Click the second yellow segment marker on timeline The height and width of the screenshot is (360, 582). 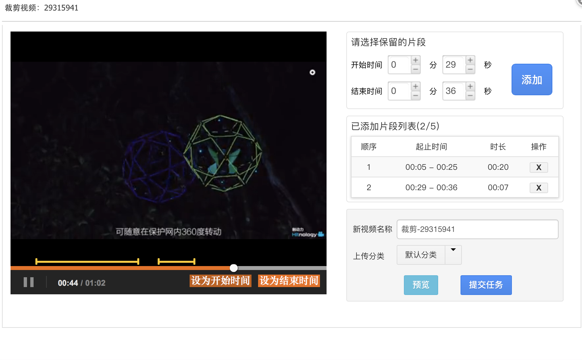coord(176,261)
